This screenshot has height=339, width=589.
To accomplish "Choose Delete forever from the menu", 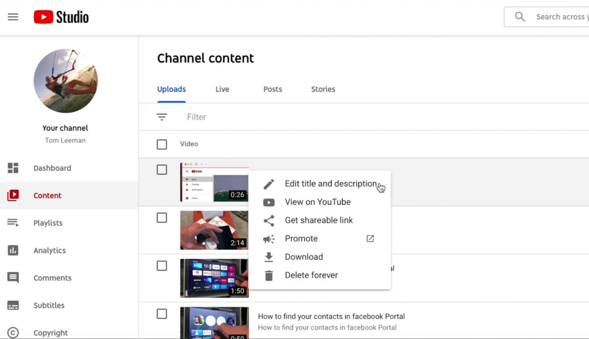I will [x=311, y=275].
